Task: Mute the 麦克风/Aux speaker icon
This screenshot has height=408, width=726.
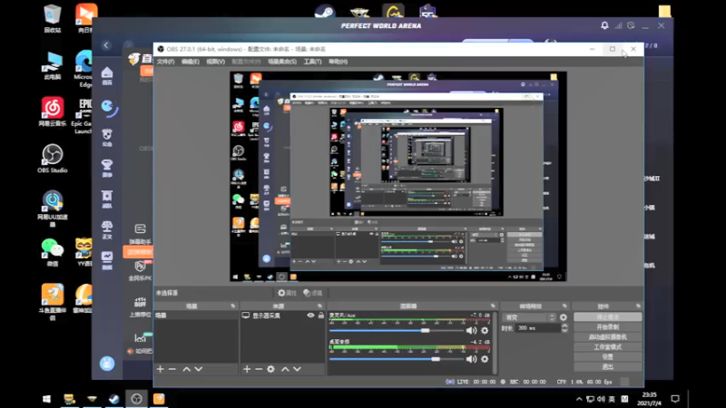Action: tap(471, 330)
